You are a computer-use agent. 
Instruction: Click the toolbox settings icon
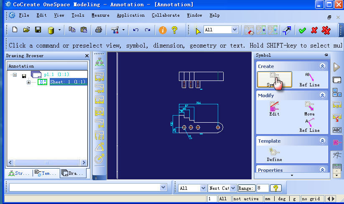pyautogui.click(x=115, y=30)
